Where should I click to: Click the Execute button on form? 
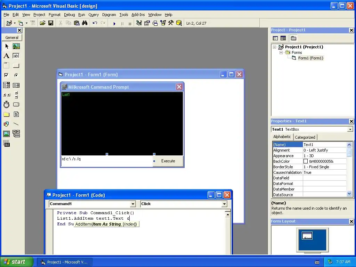tap(168, 161)
